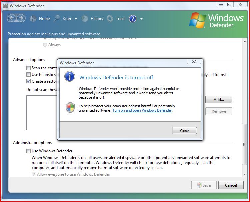Click the Close button in dialog
Viewport: 250px width, 202px height.
tap(185, 131)
